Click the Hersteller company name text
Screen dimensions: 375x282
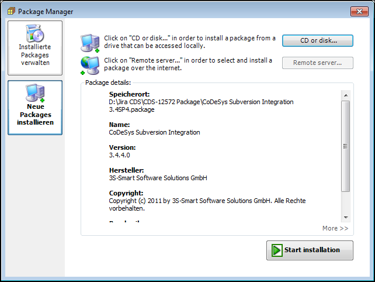click(x=158, y=178)
